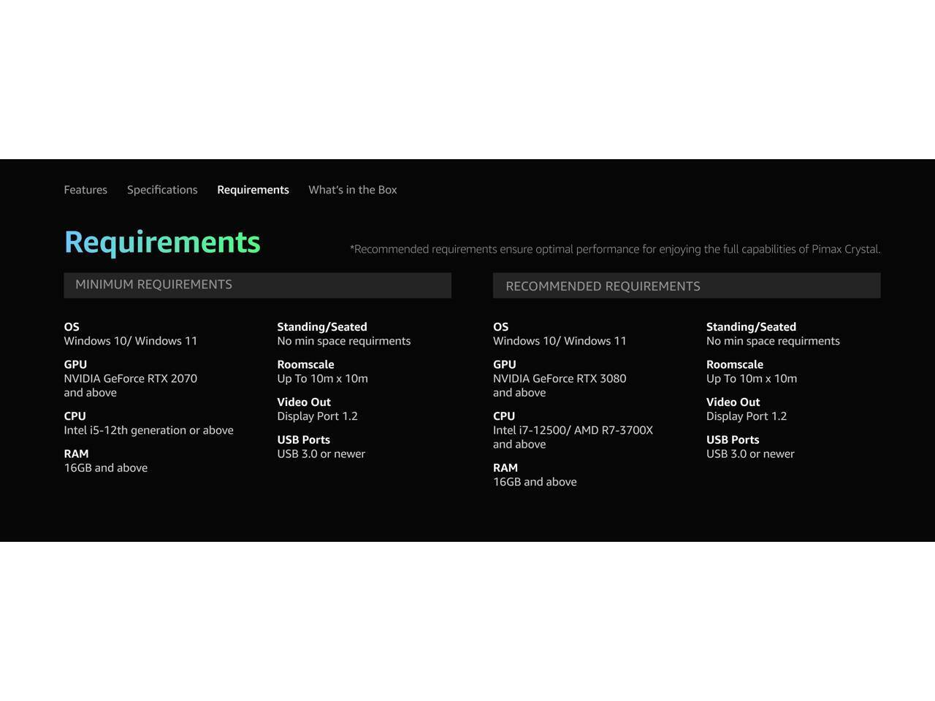Click Standing/Seated label in recommended column
The height and width of the screenshot is (701, 935).
(x=751, y=327)
